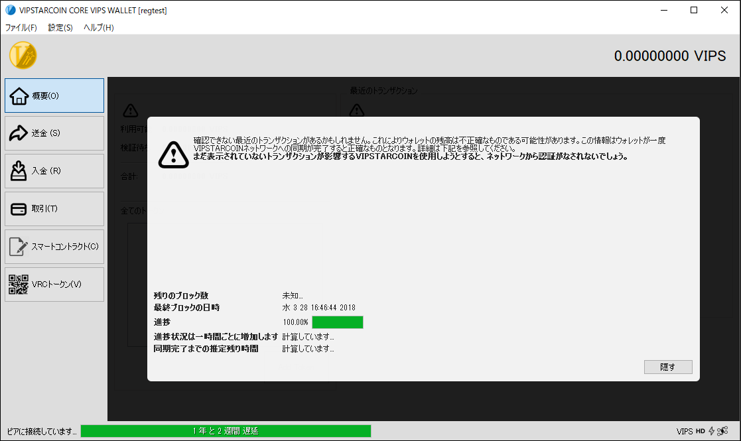The image size is (741, 441).
Task: Open the スマートコントラクト(C) page
Action: pos(54,247)
